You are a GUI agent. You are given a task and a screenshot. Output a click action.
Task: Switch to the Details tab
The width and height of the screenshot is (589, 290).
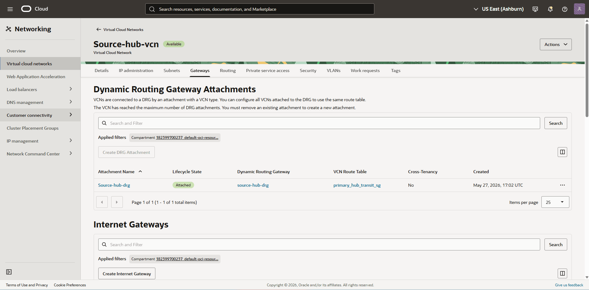click(102, 71)
